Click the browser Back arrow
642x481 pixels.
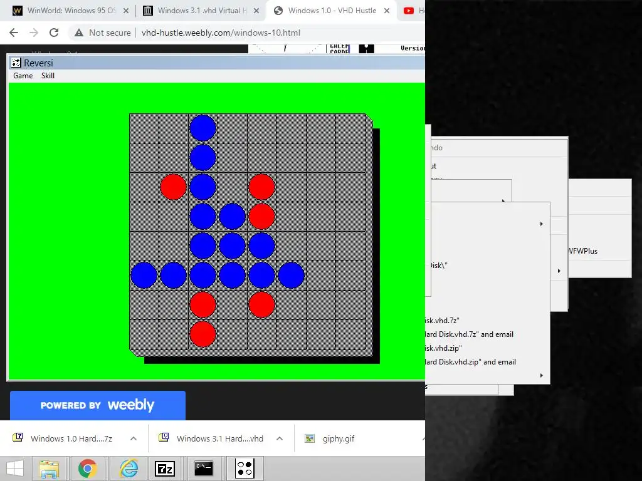click(14, 33)
